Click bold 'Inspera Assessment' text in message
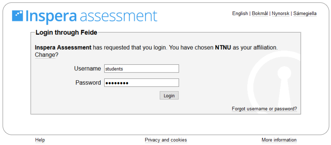 [x=63, y=47]
